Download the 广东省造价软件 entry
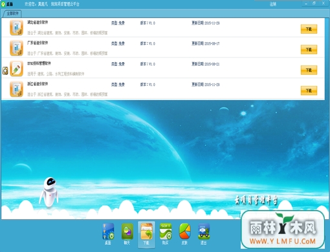This screenshot has width=330, height=252. pyautogui.click(x=309, y=50)
